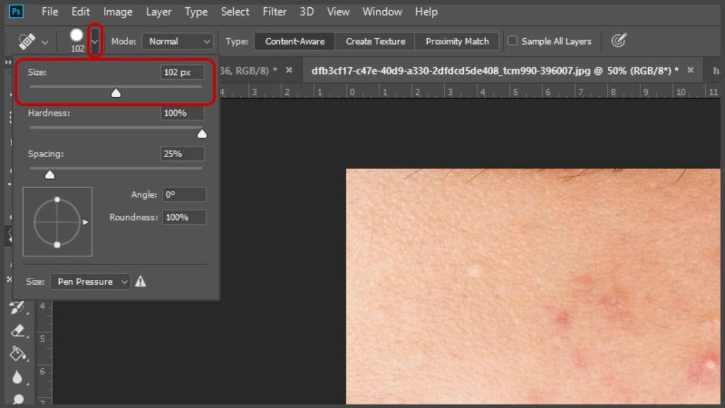The height and width of the screenshot is (408, 725).
Task: Click the Roundness label in brush panel
Action: click(134, 217)
